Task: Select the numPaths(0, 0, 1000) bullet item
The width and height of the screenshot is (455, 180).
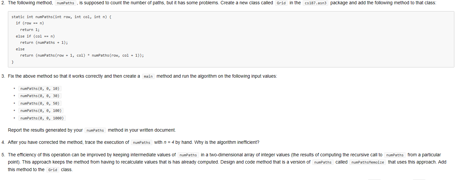Action: [x=42, y=118]
